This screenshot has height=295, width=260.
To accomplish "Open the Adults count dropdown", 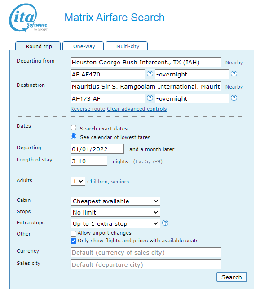I will (x=78, y=181).
